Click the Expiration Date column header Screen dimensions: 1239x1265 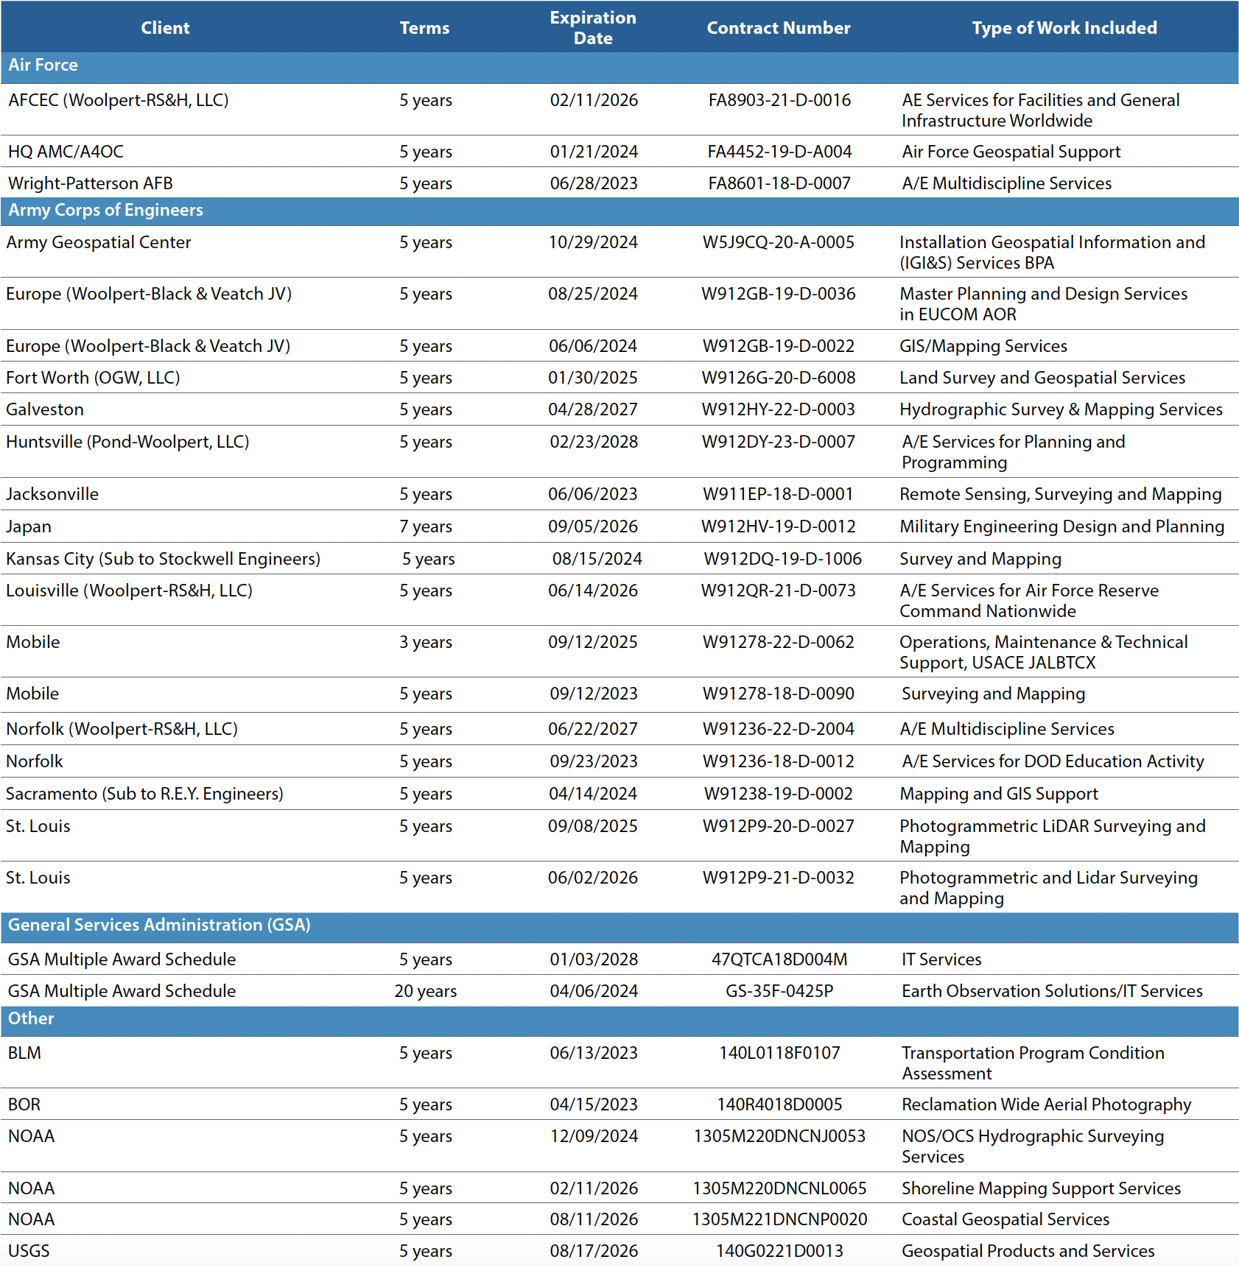click(x=593, y=28)
